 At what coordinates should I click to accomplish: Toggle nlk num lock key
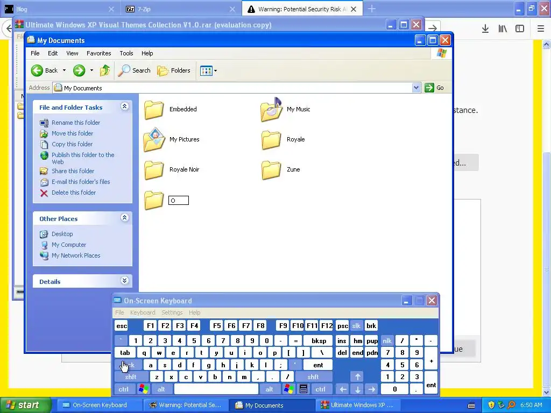pos(387,341)
